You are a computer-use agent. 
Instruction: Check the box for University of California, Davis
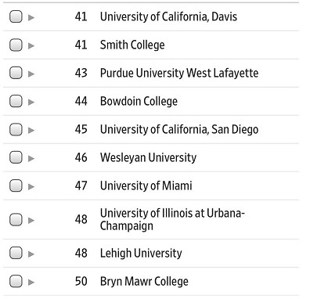pos(16,16)
